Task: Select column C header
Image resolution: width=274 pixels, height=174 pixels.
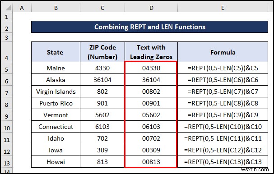Action: pyautogui.click(x=102, y=8)
